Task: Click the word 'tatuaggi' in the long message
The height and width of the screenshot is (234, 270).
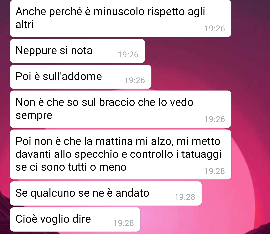Action: point(201,154)
